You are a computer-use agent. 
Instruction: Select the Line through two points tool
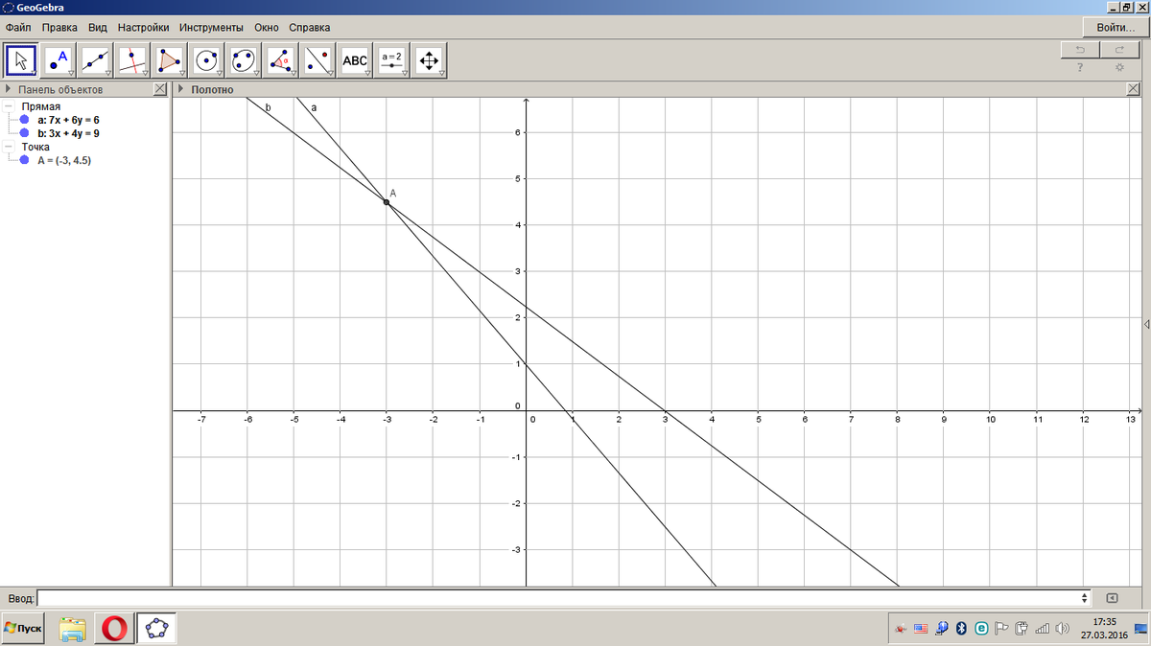[96, 60]
